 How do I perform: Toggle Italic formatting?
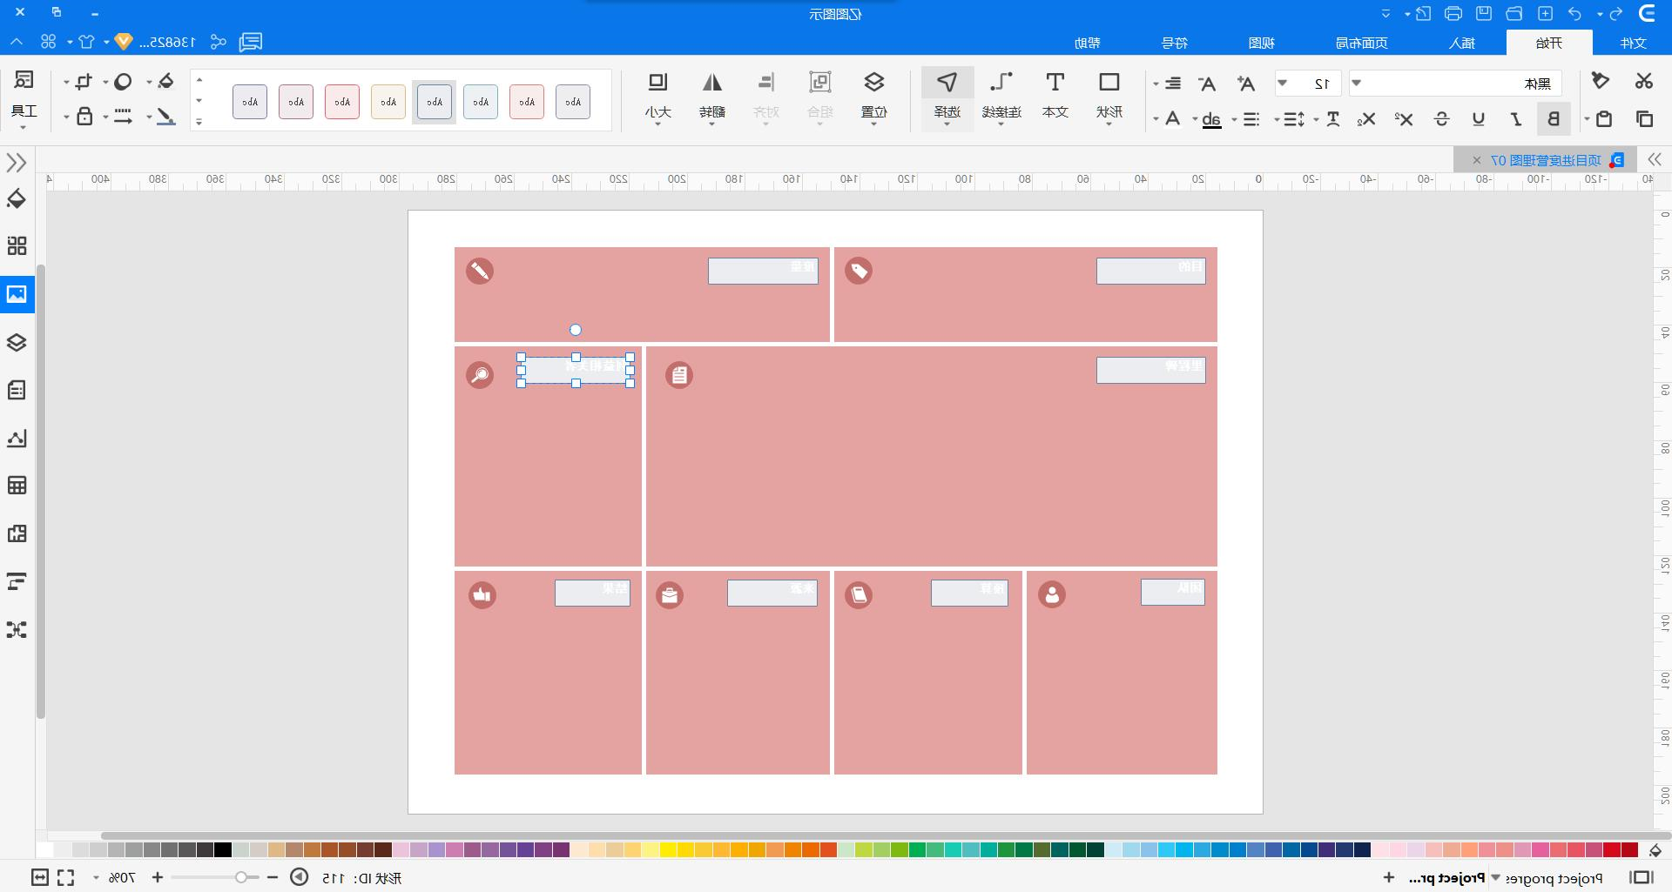click(1516, 118)
